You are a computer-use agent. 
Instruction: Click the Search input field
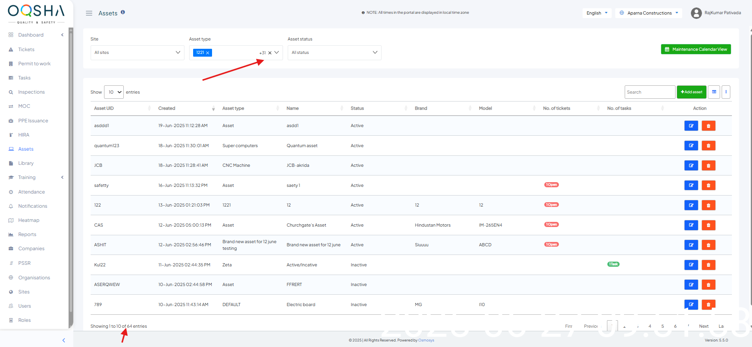click(650, 92)
